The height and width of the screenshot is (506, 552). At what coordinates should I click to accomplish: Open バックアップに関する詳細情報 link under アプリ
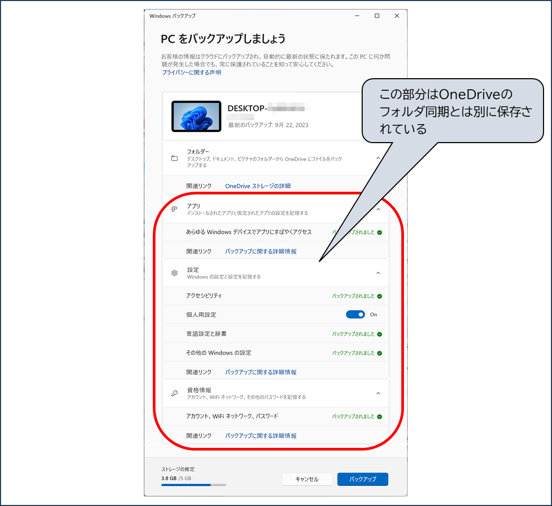(x=261, y=251)
